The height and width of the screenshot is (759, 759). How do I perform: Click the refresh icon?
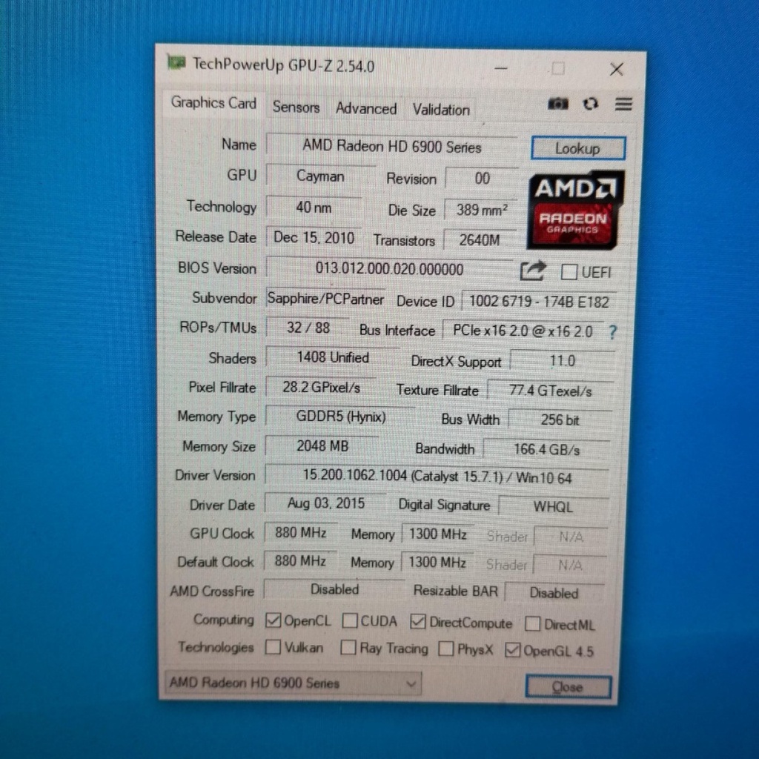click(x=591, y=104)
